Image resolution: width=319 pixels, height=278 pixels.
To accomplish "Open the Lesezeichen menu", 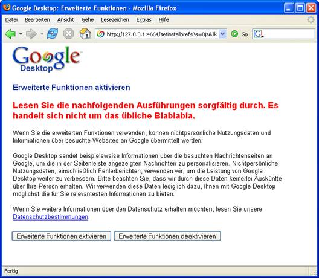I will click(115, 20).
